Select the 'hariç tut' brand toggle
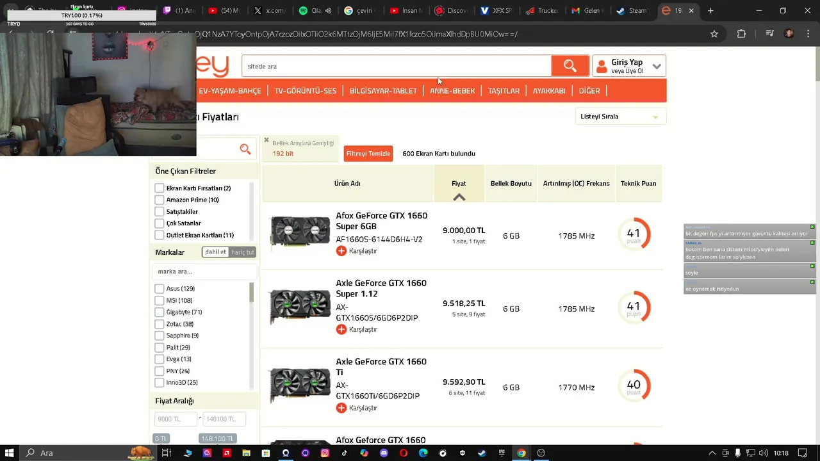This screenshot has width=820, height=461. [243, 252]
